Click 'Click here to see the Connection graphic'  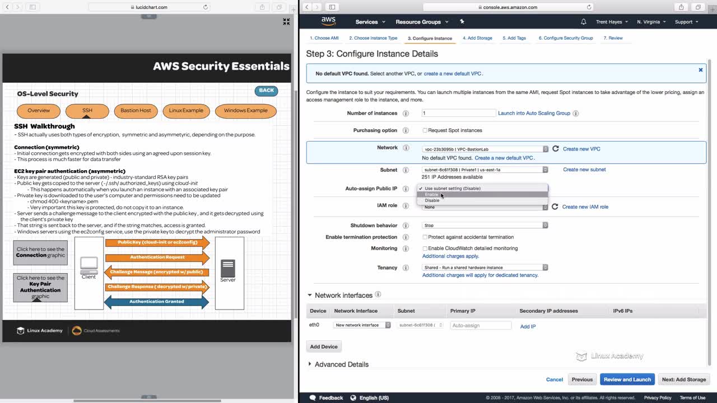(x=40, y=252)
